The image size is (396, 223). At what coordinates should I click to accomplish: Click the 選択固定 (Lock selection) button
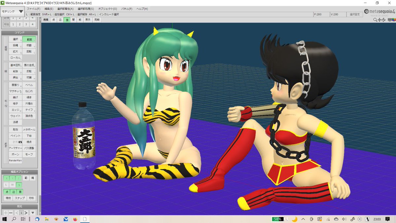click(354, 15)
